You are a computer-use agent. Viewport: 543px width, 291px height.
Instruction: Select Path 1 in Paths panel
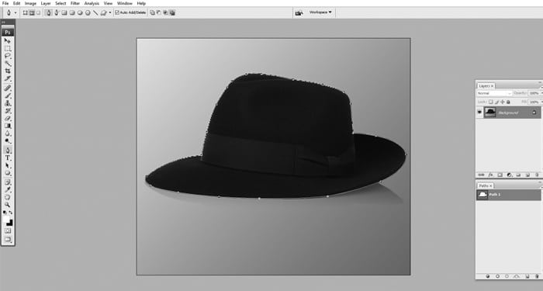[508, 195]
